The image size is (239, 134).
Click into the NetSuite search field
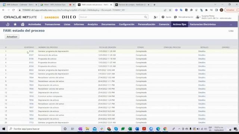click(112, 17)
